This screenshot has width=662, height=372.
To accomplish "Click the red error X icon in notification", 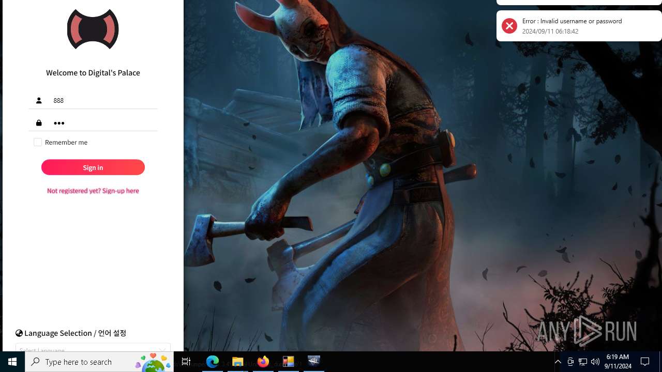I will pyautogui.click(x=509, y=26).
